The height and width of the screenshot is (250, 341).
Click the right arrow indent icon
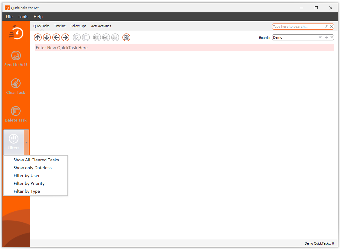click(65, 37)
